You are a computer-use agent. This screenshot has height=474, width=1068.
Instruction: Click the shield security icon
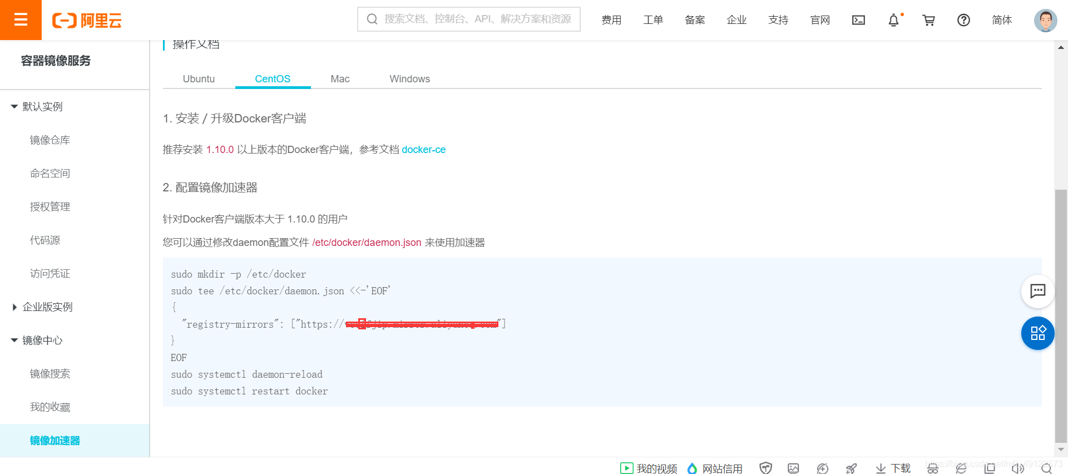coord(766,468)
